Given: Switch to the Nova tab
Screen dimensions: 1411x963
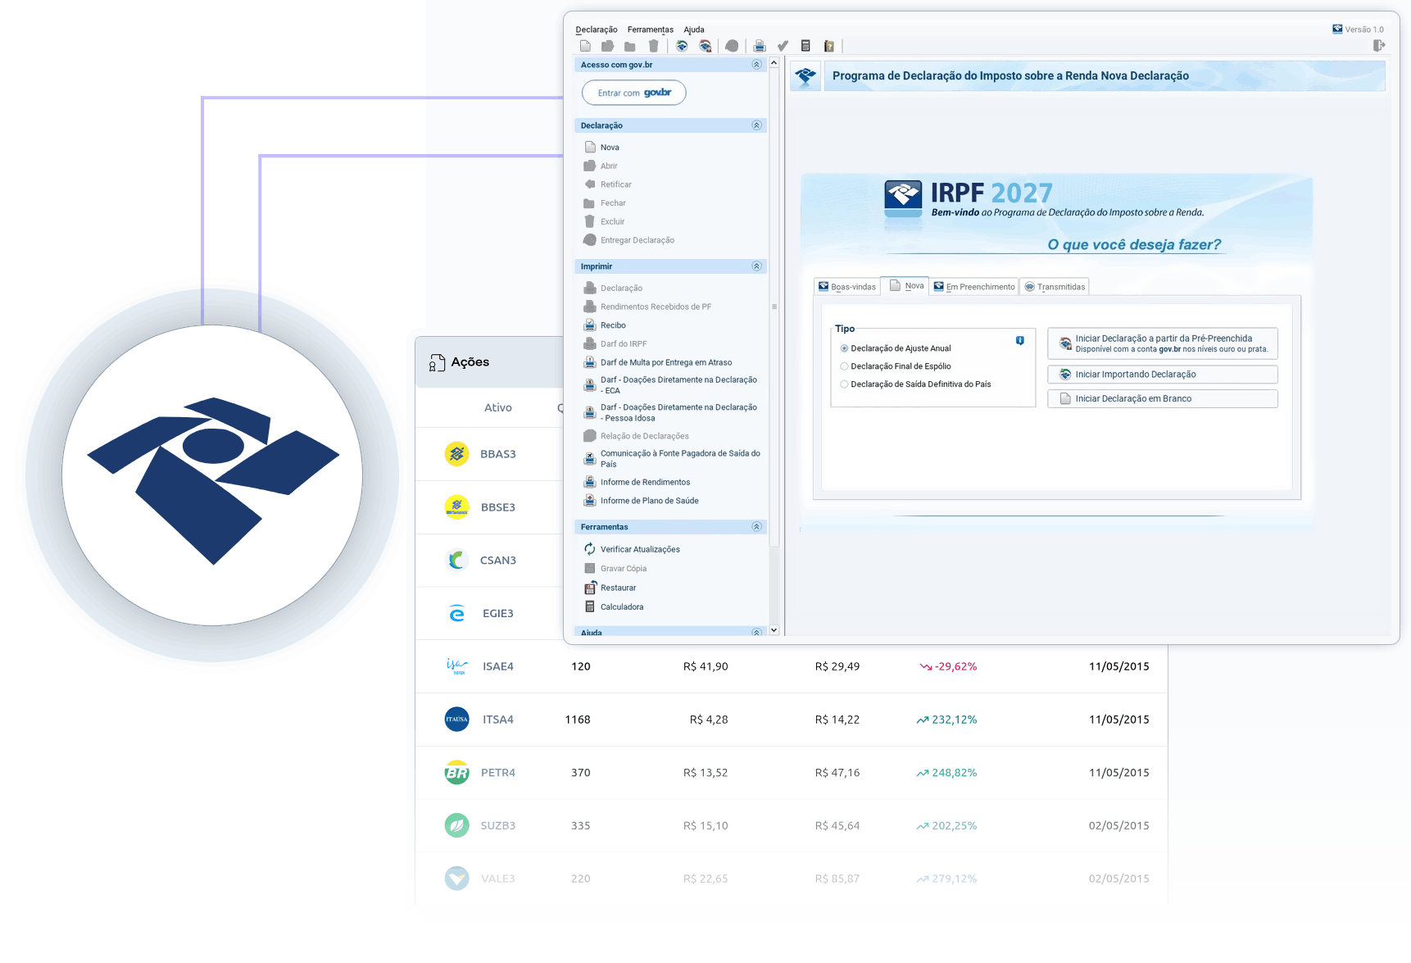Looking at the screenshot, I should click(x=905, y=286).
